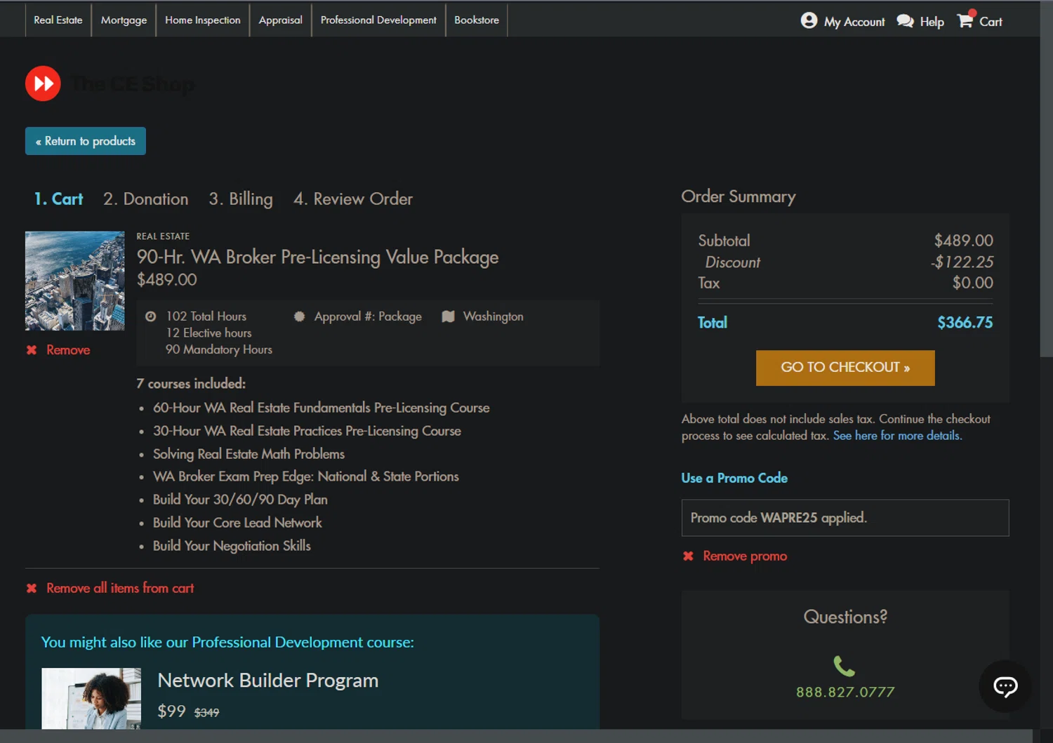Click 30-Hour WA Real Estate Practices course
The image size is (1053, 743).
click(x=307, y=431)
